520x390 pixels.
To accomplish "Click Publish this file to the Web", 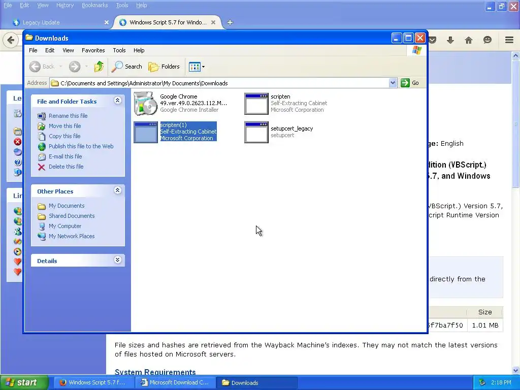I will (81, 146).
